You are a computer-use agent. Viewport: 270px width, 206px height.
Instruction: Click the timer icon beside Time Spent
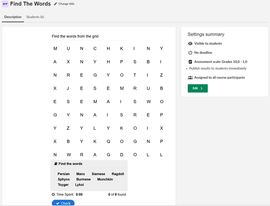click(53, 195)
